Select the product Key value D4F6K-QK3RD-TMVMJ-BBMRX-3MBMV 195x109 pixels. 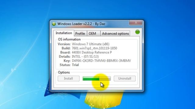101,61
